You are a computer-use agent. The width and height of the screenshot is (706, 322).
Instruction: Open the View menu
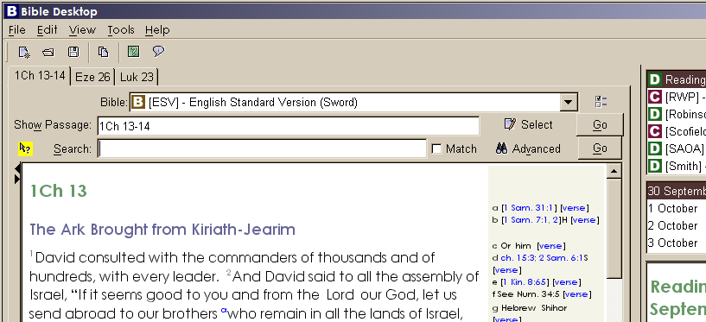[82, 30]
